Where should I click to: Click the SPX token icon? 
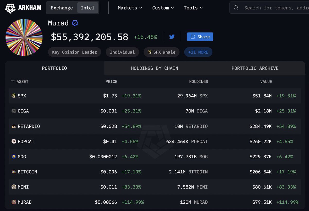[14, 96]
